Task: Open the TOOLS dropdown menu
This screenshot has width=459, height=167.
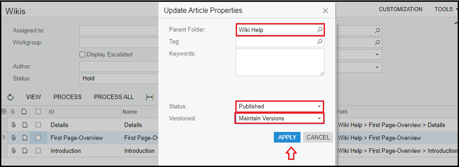Action: (x=446, y=9)
